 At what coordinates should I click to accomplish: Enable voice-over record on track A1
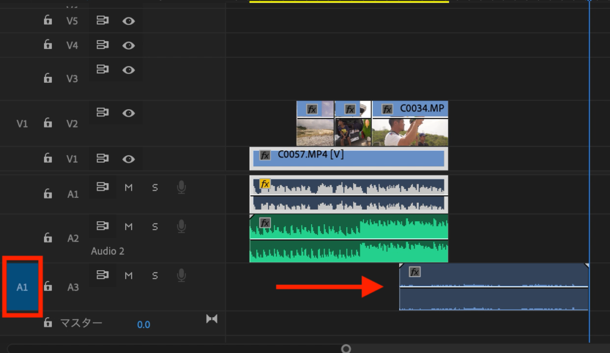[x=181, y=187]
